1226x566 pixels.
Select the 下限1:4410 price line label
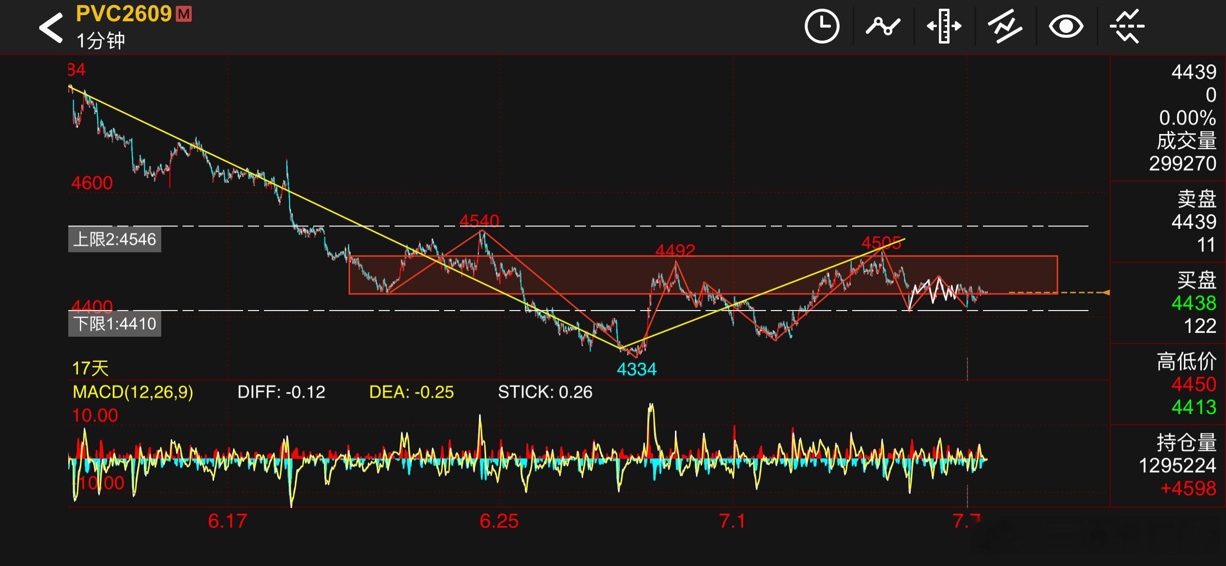tap(115, 324)
